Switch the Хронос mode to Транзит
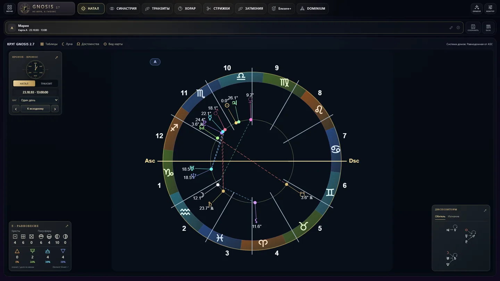 pyautogui.click(x=47, y=84)
